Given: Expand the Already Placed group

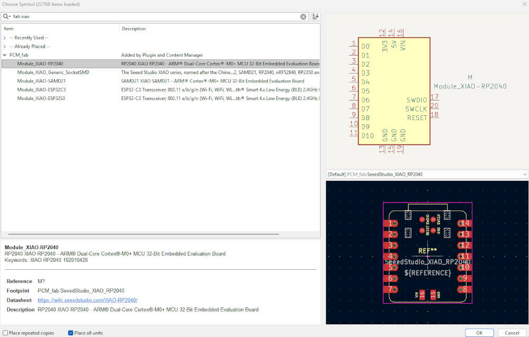Looking at the screenshot, I should (x=4, y=47).
